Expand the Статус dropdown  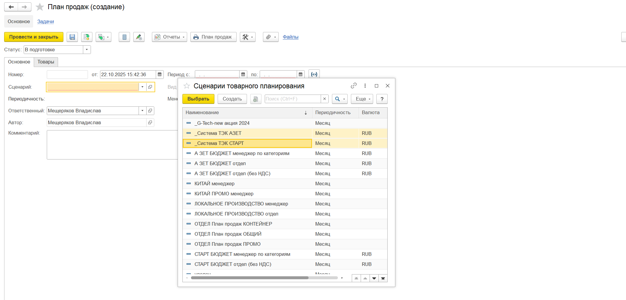(x=87, y=50)
